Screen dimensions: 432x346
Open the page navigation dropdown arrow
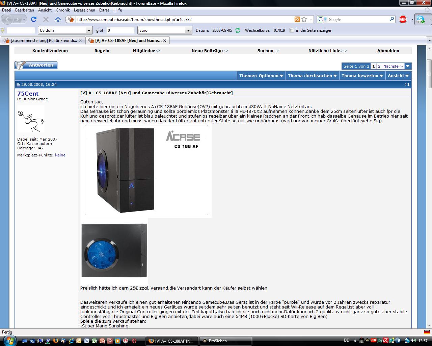click(x=408, y=66)
